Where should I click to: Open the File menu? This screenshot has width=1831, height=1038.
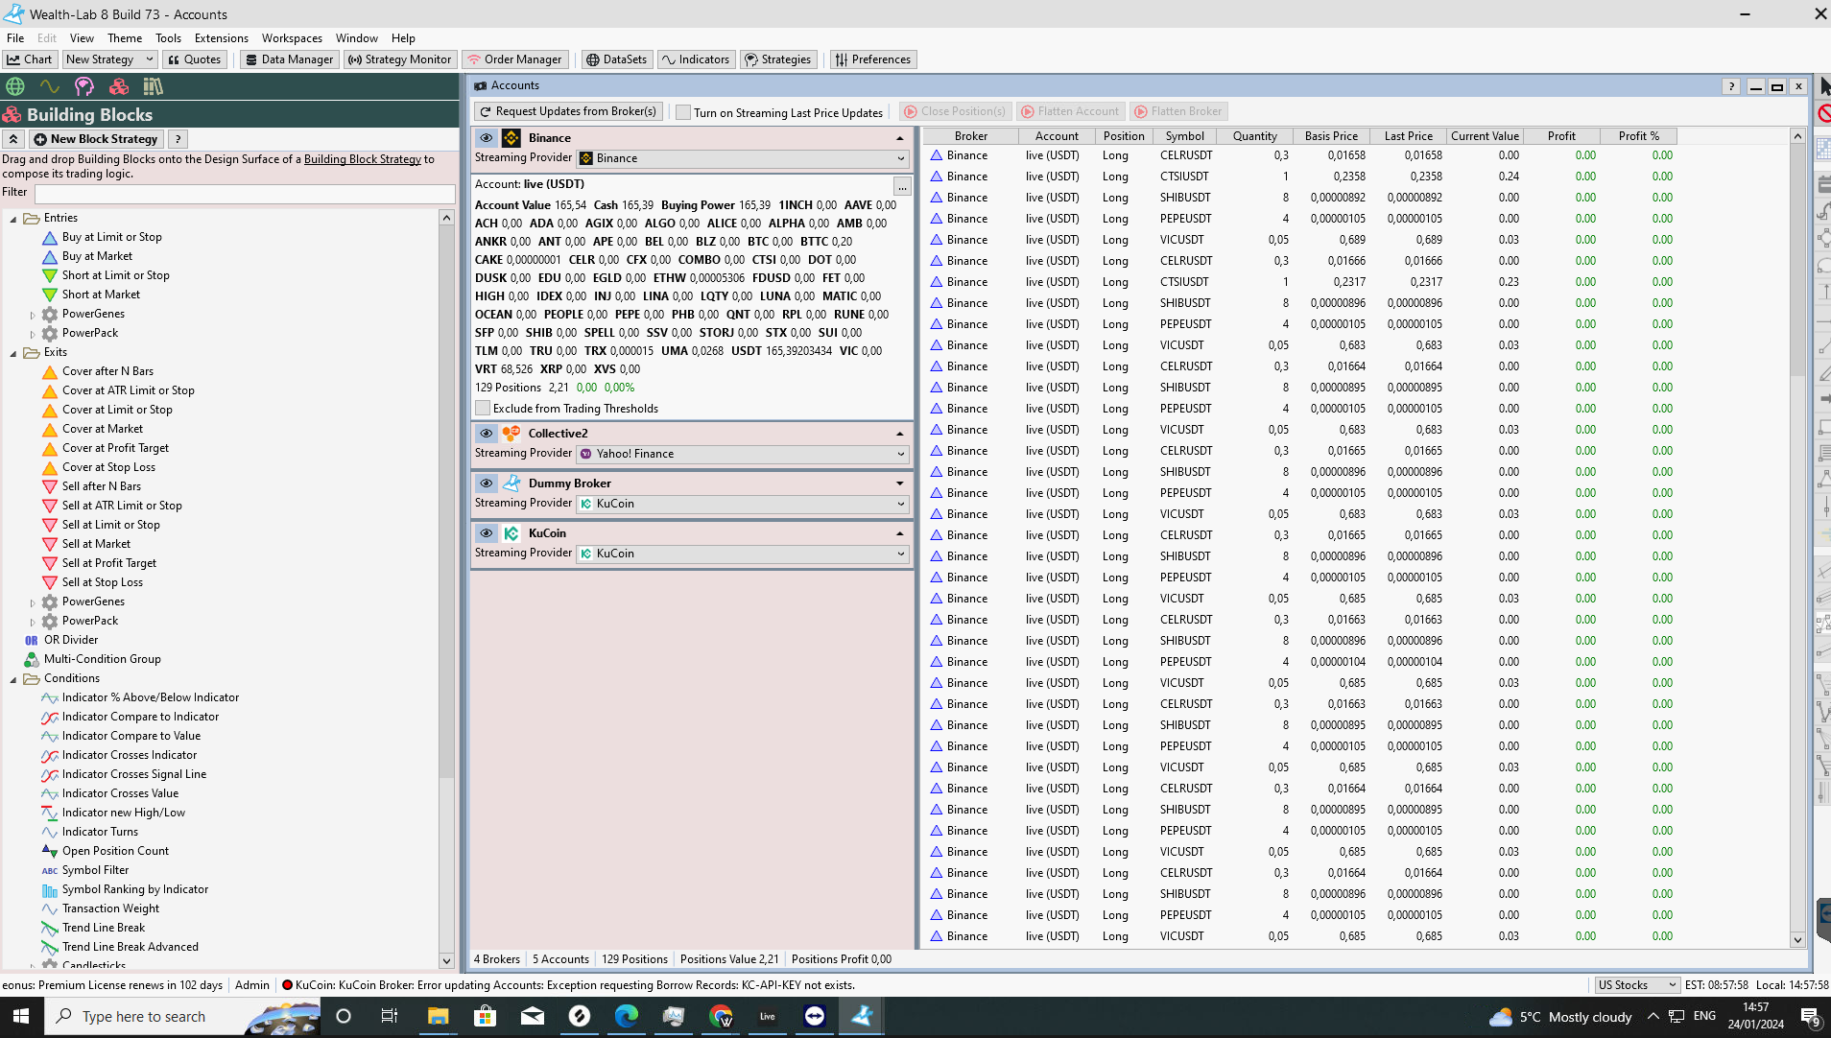click(15, 38)
